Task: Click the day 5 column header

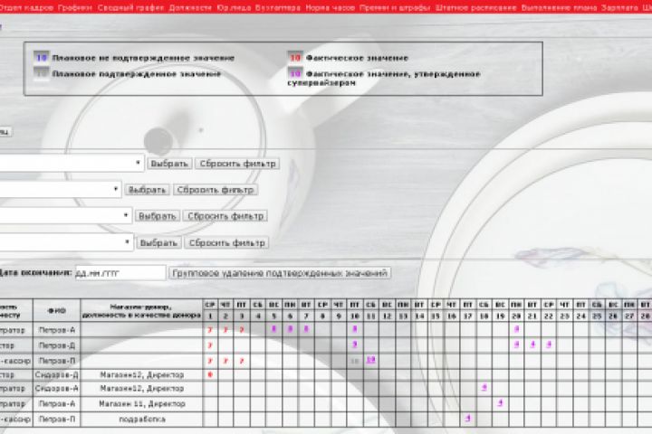Action: click(x=274, y=316)
